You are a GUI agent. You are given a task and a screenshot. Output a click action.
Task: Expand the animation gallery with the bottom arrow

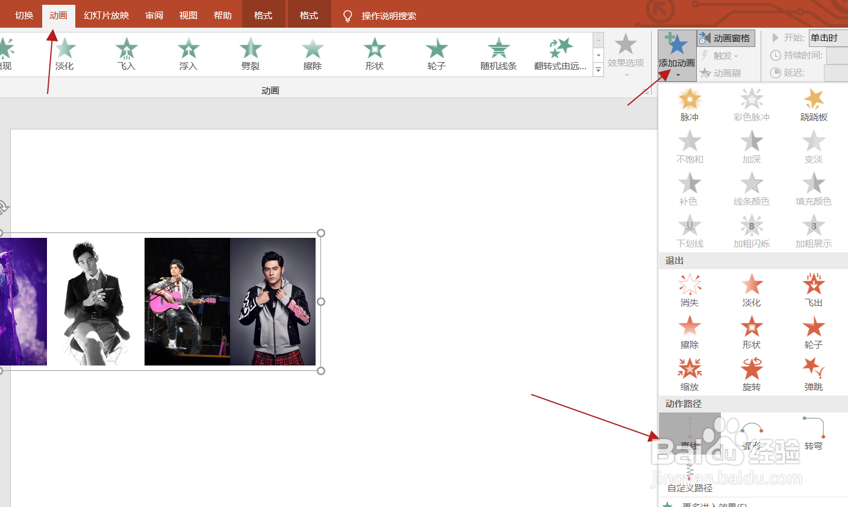598,70
